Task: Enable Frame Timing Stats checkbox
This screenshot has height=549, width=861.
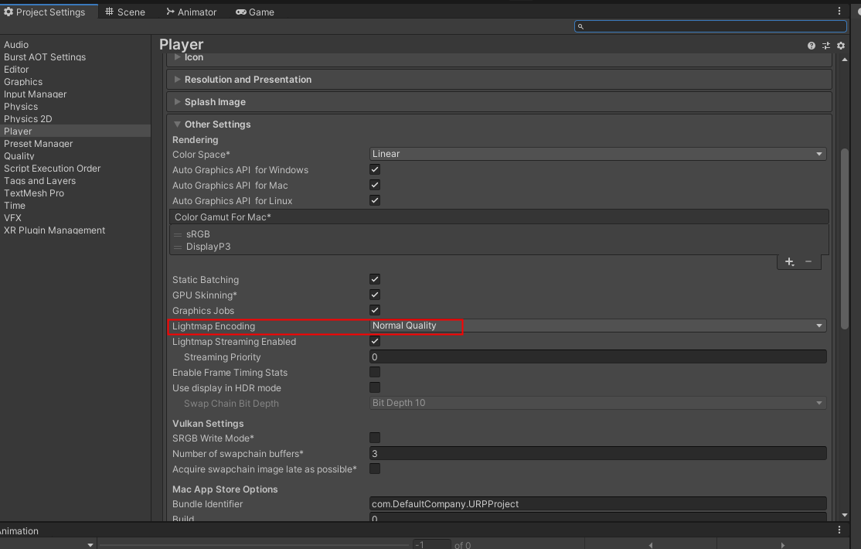Action: (375, 372)
